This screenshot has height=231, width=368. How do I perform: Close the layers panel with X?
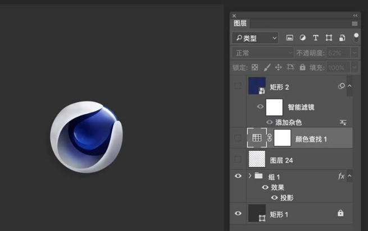[234, 16]
